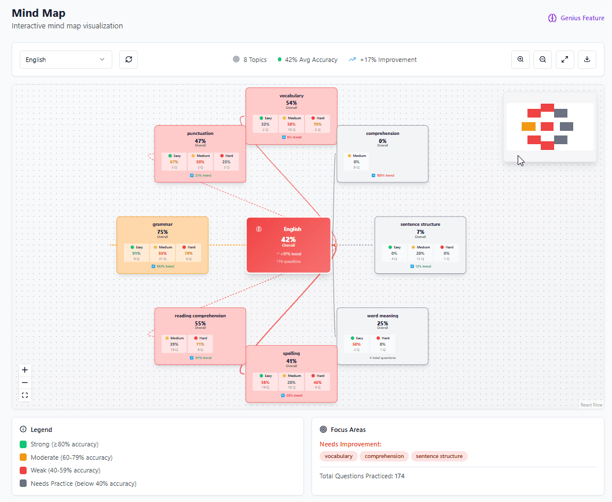Screen dimensions: 612x502
Task: Download the mind map using the download icon
Action: [587, 59]
